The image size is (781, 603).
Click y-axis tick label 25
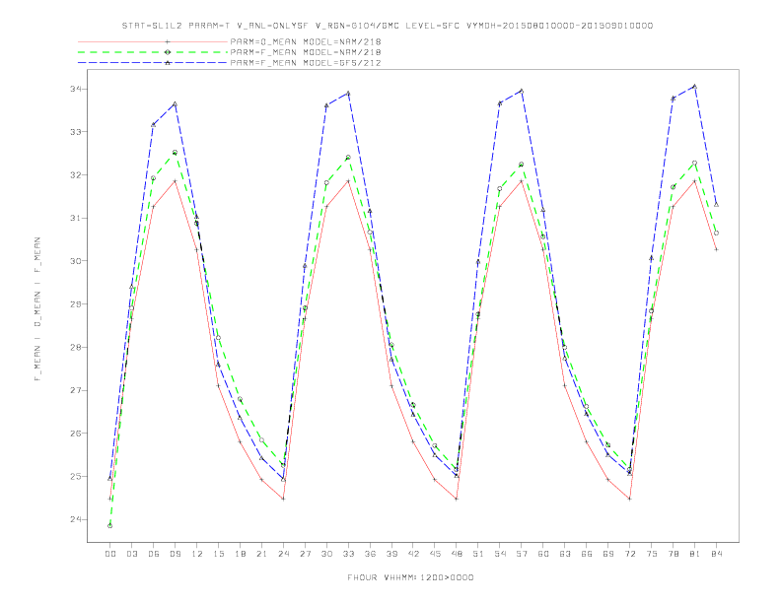point(76,477)
